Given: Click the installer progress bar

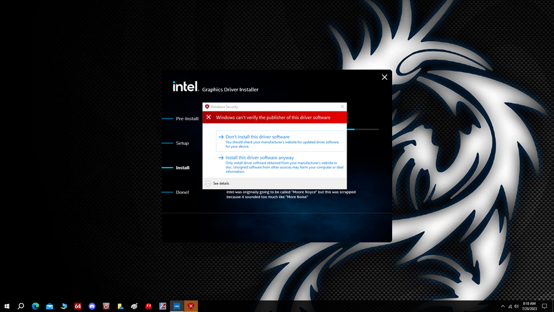Looking at the screenshot, I should (x=363, y=129).
